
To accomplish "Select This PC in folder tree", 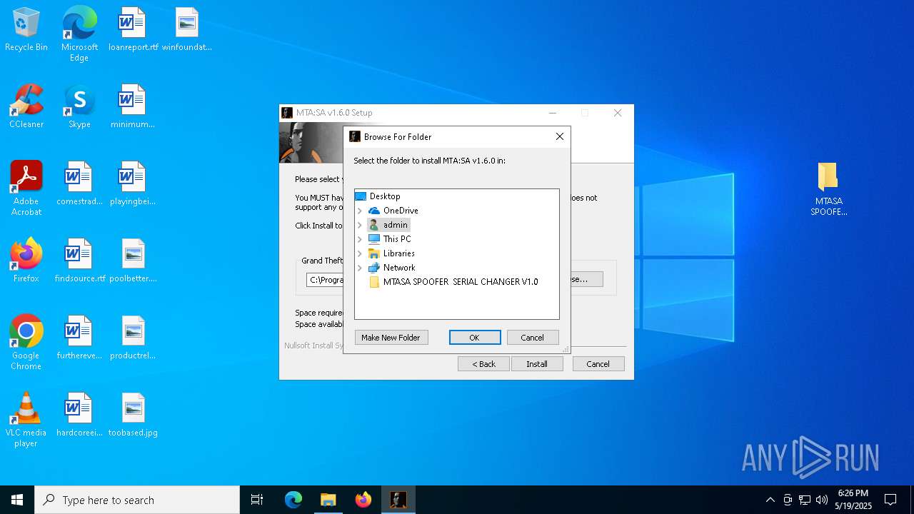I will (x=397, y=239).
